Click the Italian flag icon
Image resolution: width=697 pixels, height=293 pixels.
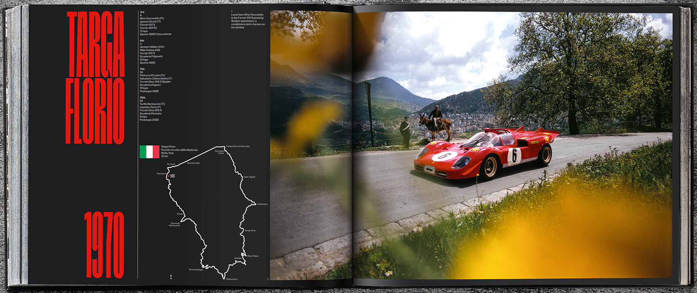[x=149, y=152]
